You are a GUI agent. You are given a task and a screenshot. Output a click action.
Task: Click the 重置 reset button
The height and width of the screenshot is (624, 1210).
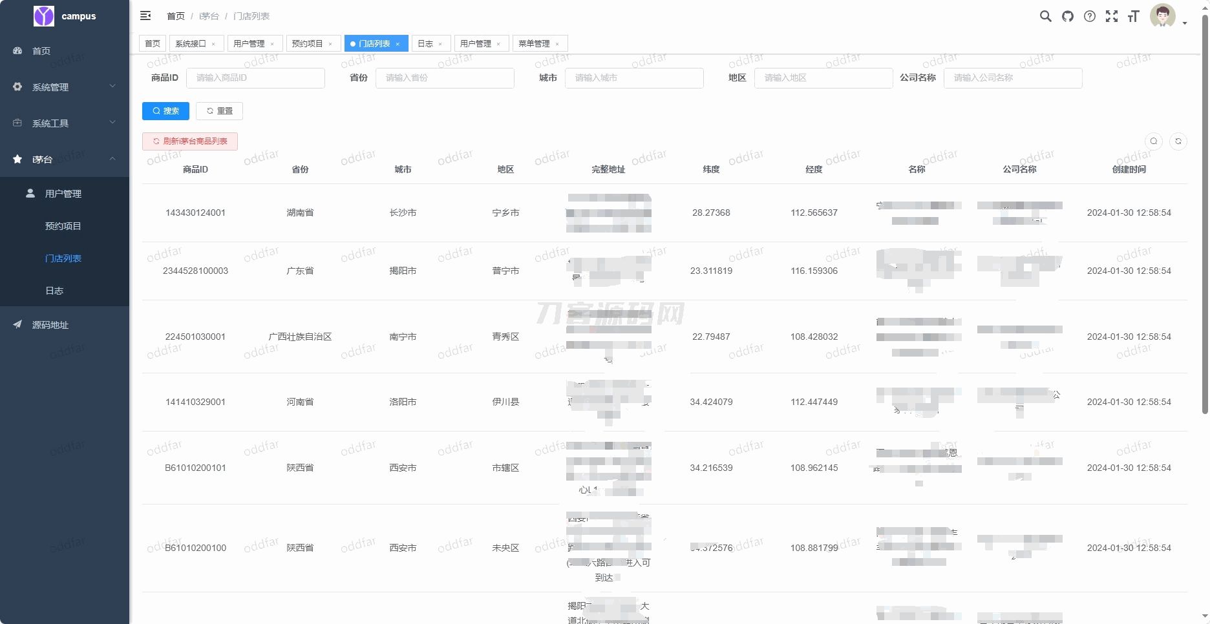(219, 111)
